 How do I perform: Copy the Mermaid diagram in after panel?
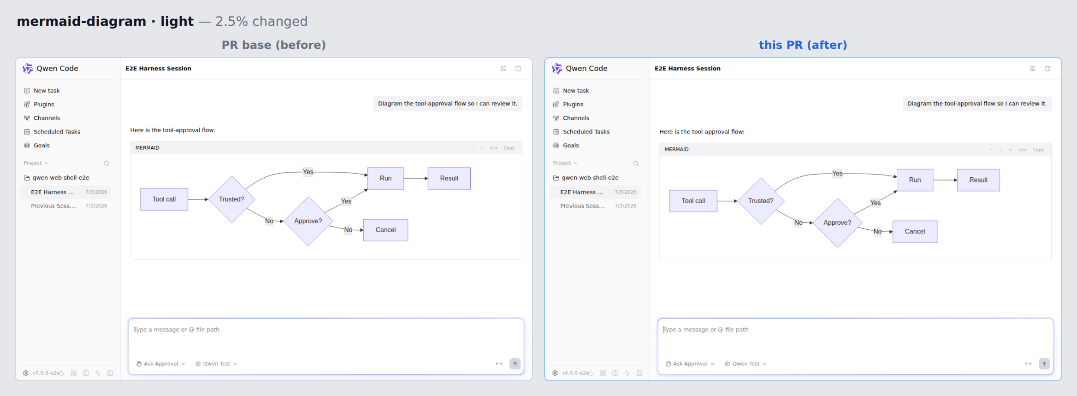[x=1038, y=150]
